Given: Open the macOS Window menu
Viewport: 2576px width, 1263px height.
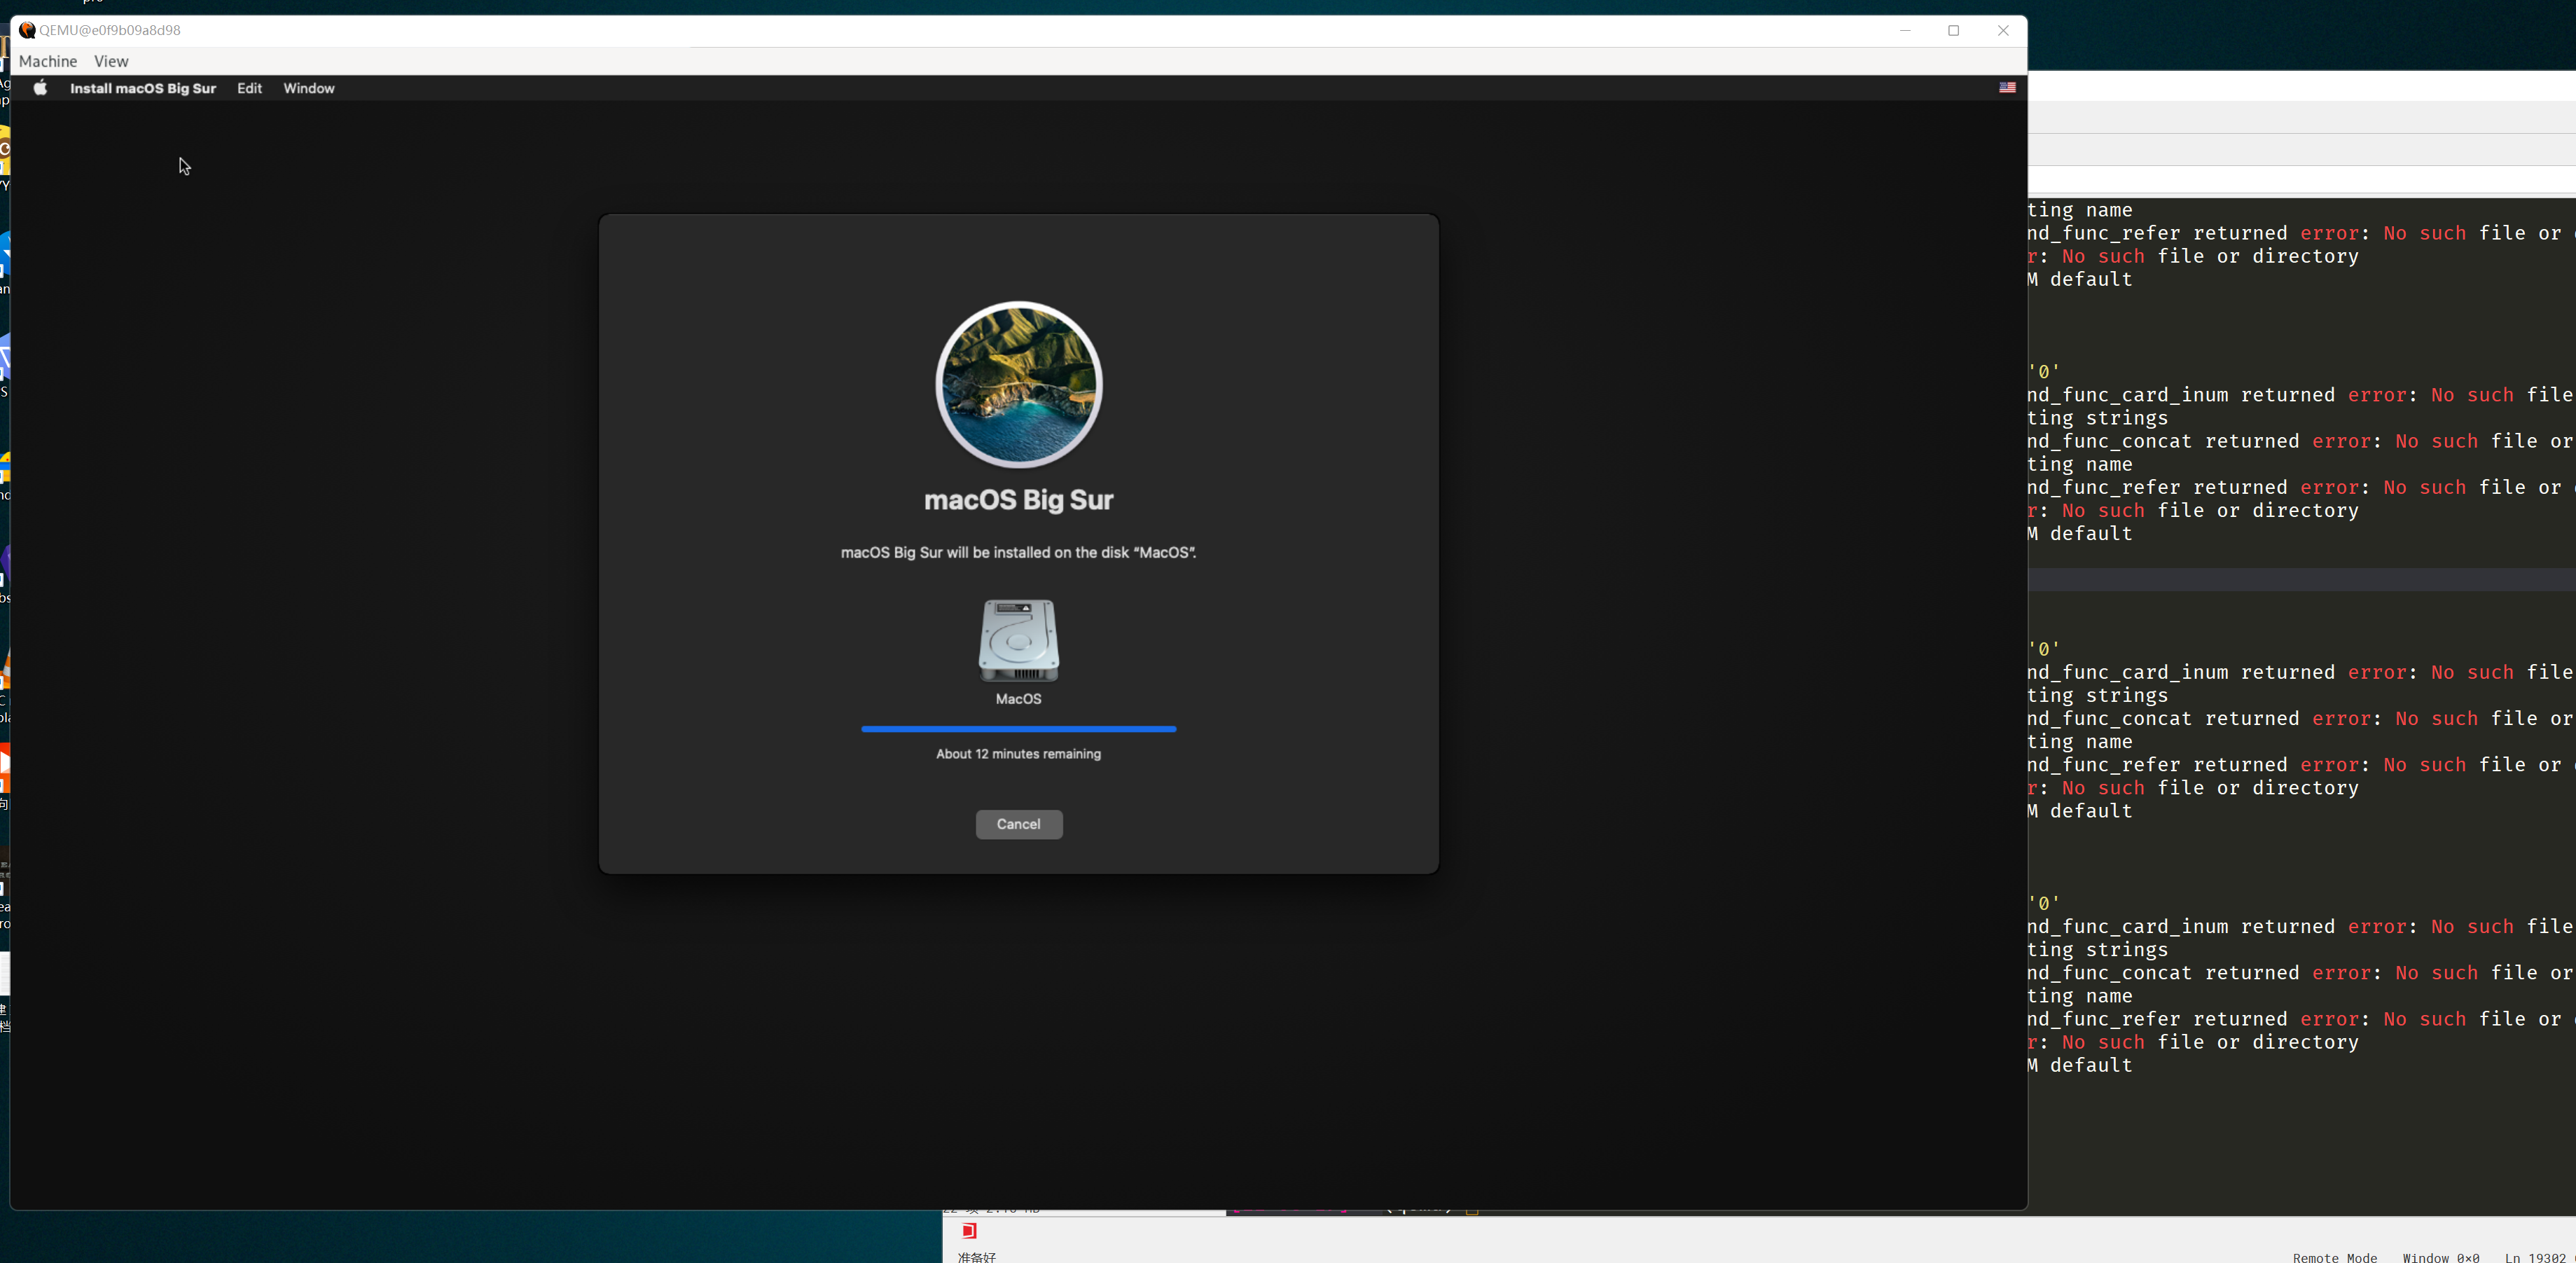Looking at the screenshot, I should coord(308,88).
